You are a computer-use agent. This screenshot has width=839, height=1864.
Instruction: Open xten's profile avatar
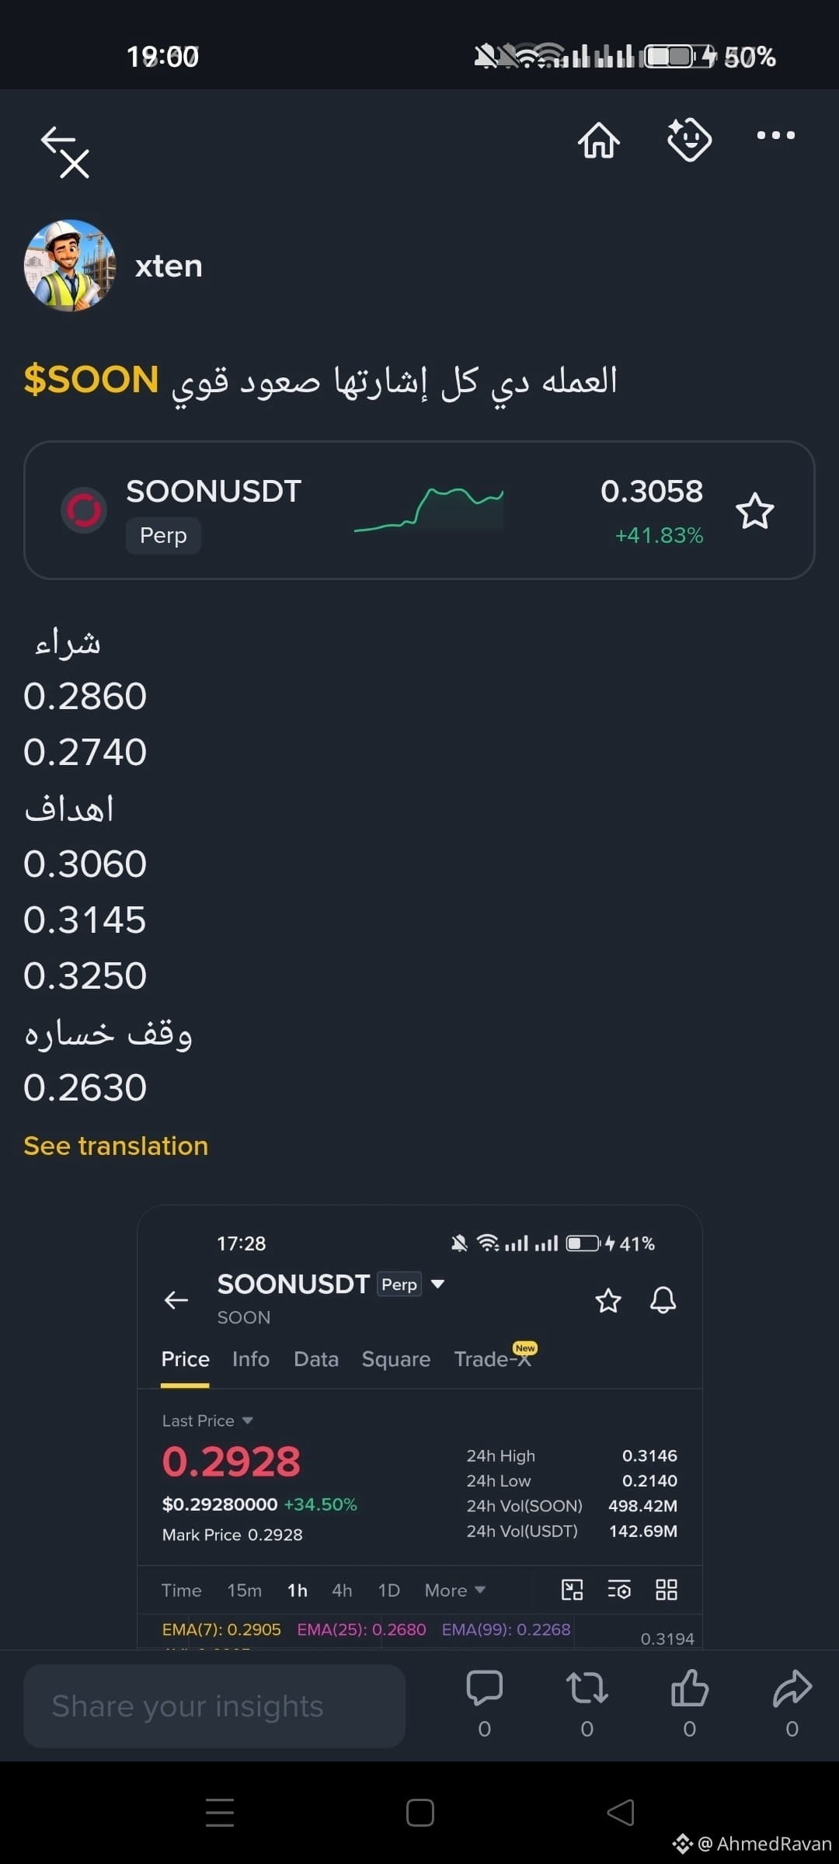70,266
